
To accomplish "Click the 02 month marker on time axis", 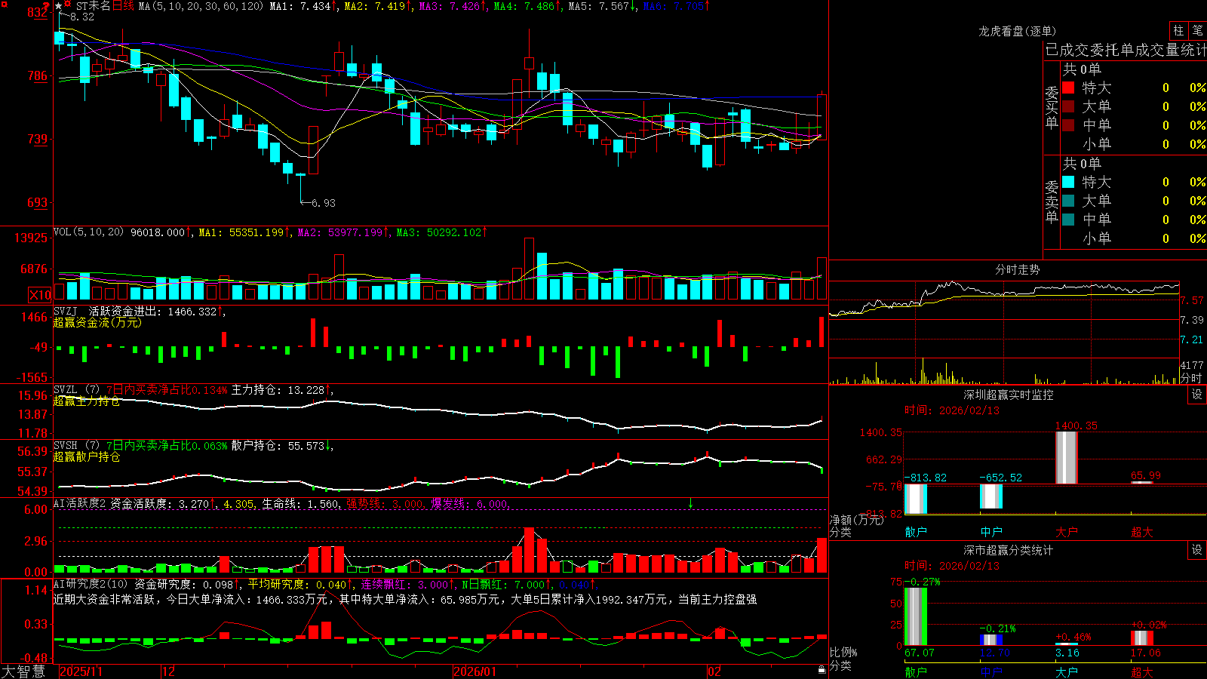I will 714,671.
